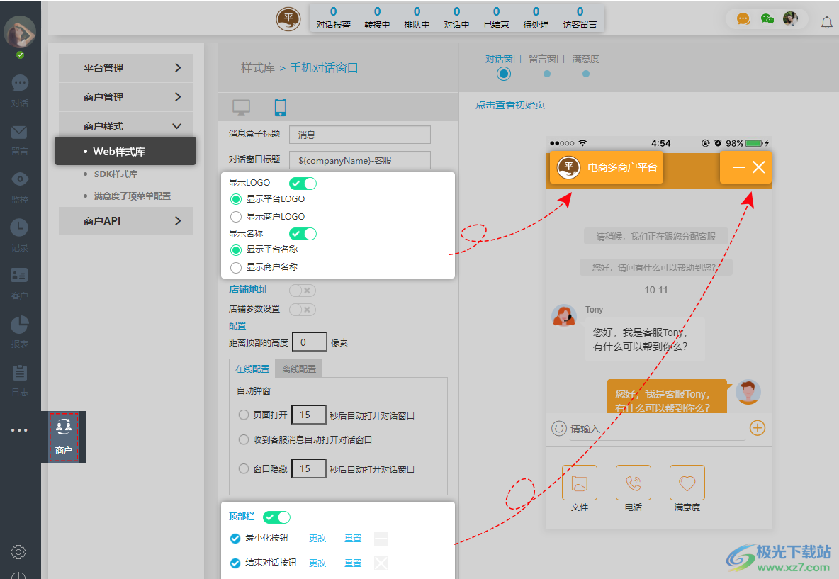Select the 报表 reports icon
The width and height of the screenshot is (839, 579).
pos(19,328)
